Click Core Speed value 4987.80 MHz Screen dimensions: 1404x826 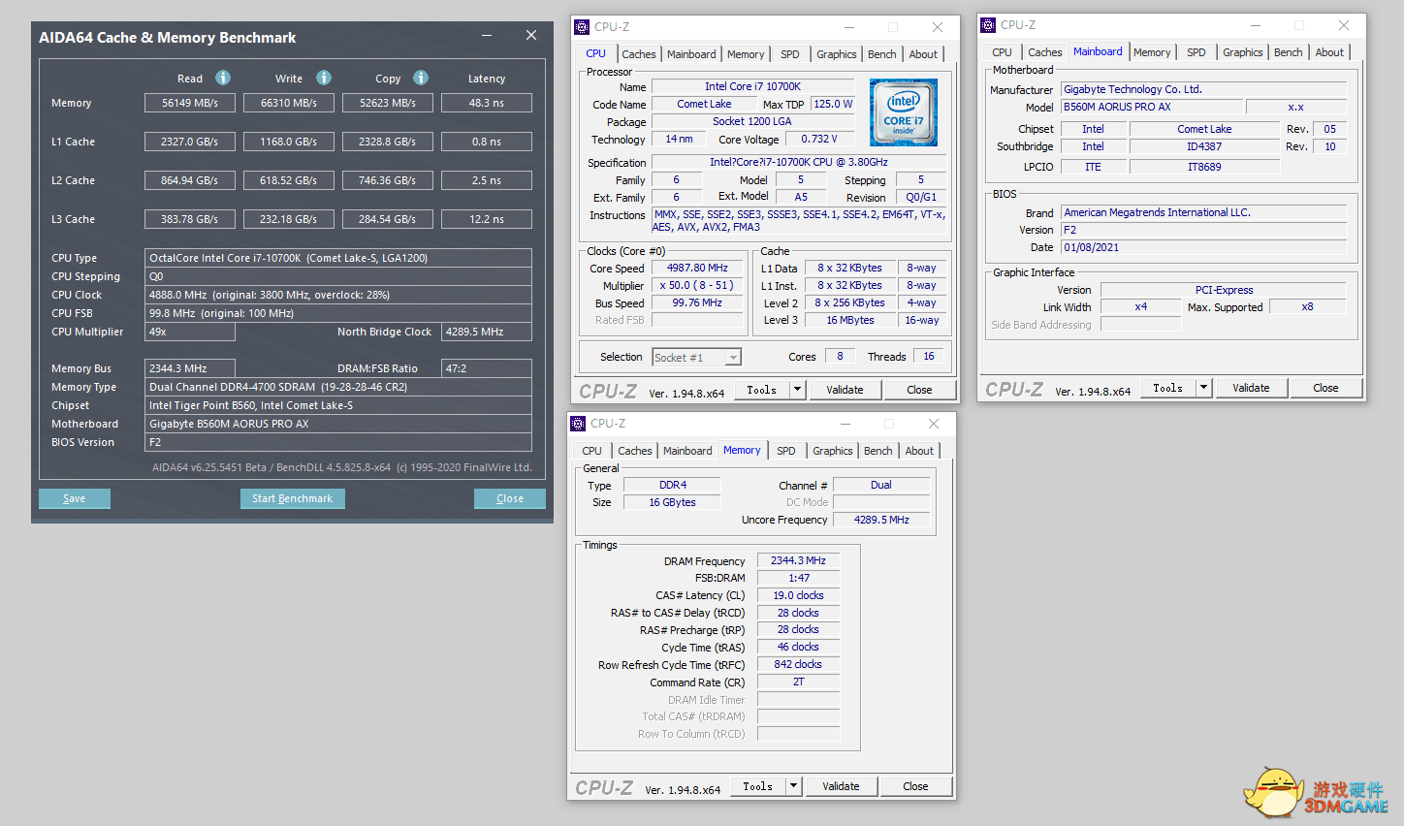pyautogui.click(x=697, y=268)
